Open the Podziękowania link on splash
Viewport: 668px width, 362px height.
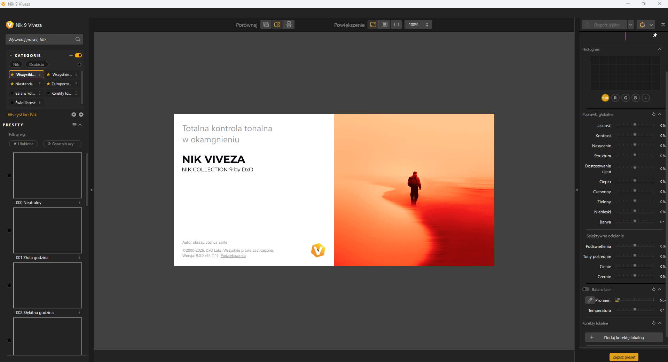[233, 255]
